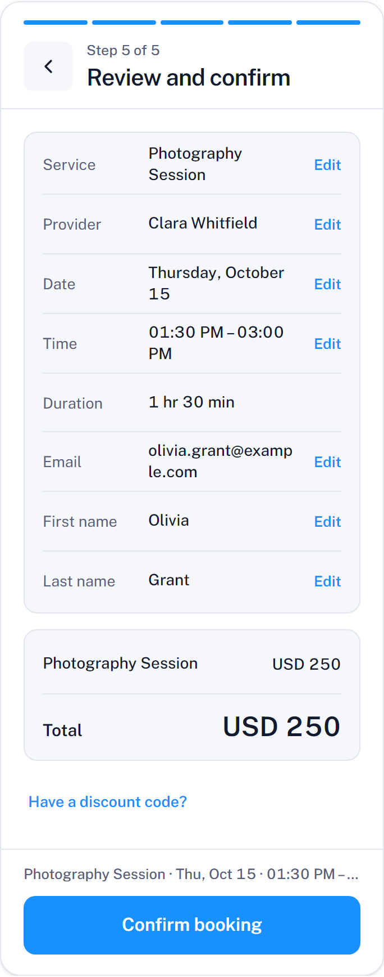Viewport: 384px width, 977px height.
Task: Click the Total USD 250 amount
Action: pos(281,727)
